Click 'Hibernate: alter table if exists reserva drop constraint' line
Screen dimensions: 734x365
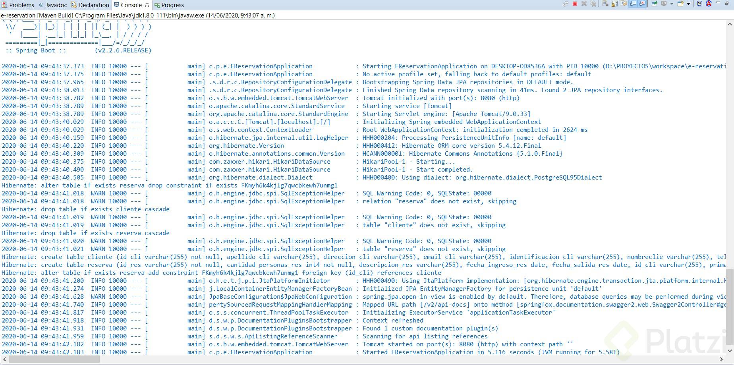(x=170, y=185)
